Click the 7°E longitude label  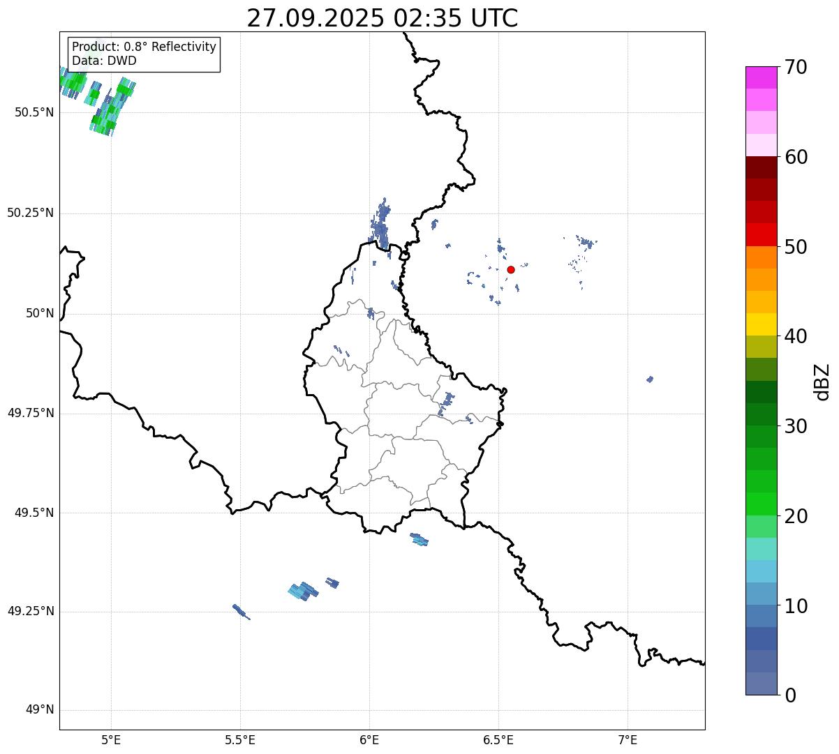pyautogui.click(x=628, y=739)
